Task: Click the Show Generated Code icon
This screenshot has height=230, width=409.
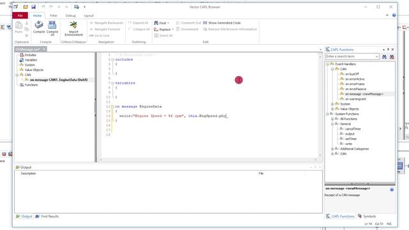Action: pos(205,23)
